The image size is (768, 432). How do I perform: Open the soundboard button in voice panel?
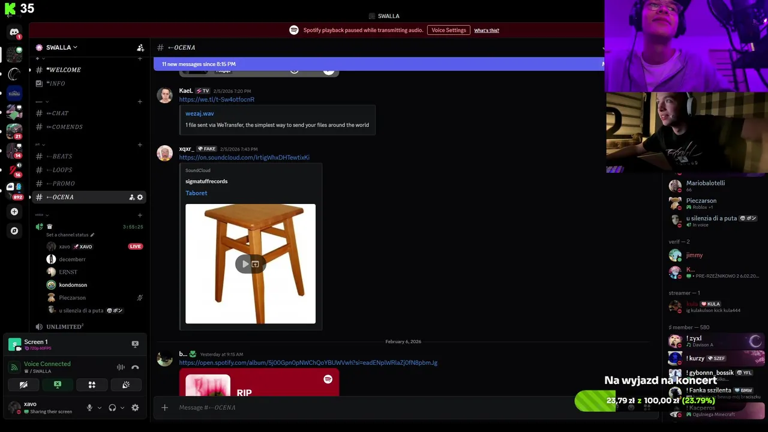coord(126,385)
